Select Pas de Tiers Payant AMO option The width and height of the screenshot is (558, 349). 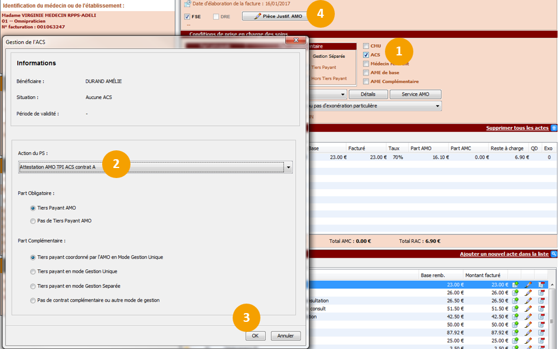click(x=33, y=221)
